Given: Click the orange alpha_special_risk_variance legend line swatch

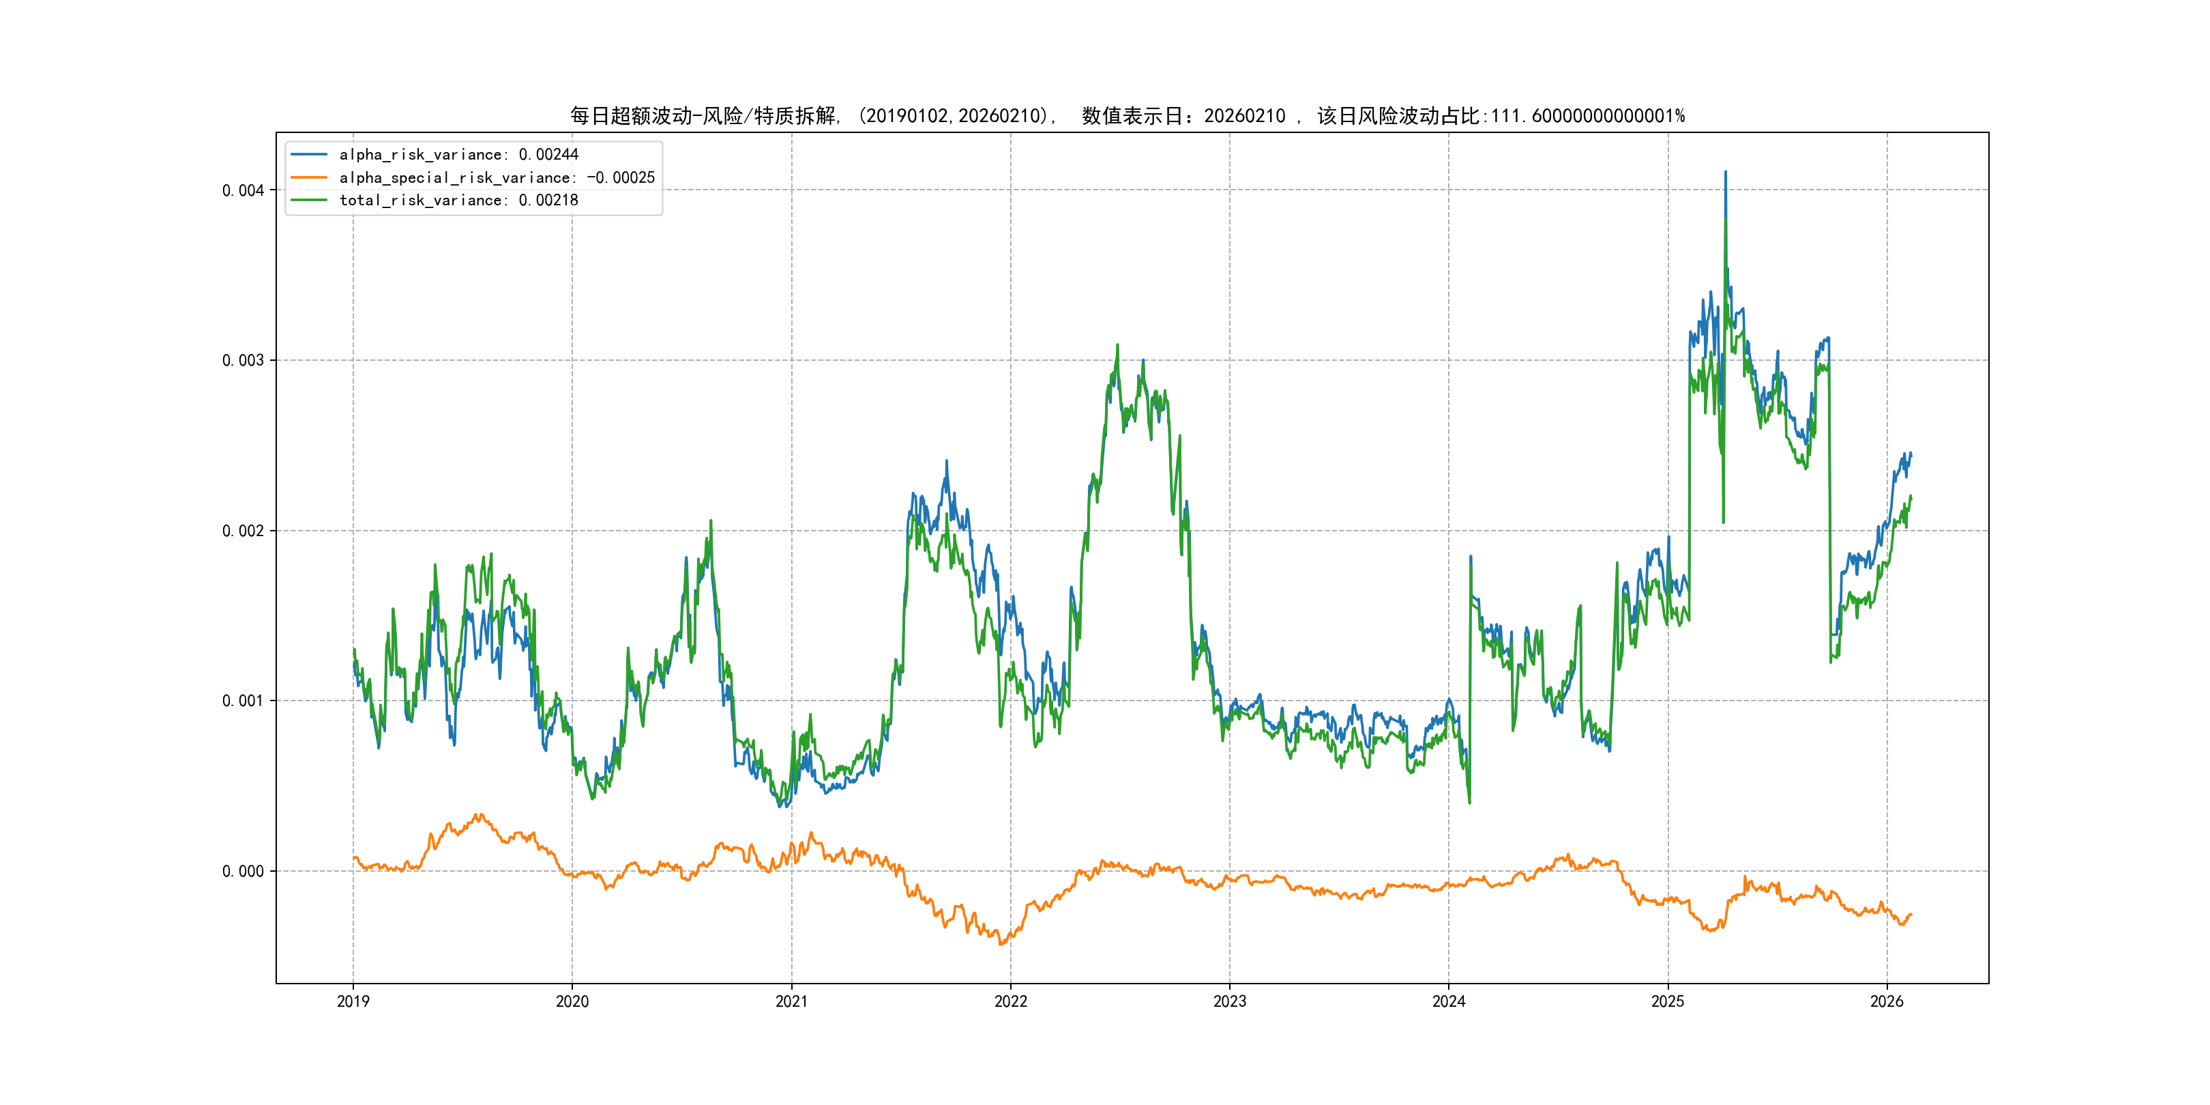Looking at the screenshot, I should pos(309,177).
